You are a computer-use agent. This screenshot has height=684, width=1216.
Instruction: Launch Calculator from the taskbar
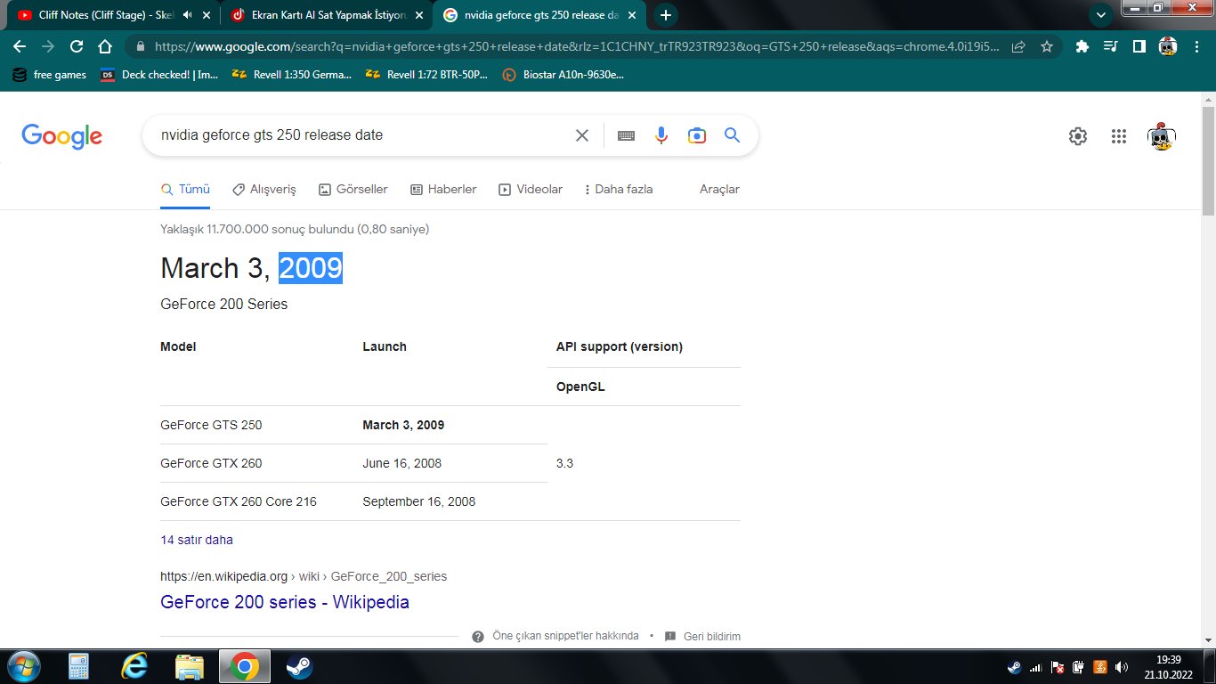coord(79,666)
